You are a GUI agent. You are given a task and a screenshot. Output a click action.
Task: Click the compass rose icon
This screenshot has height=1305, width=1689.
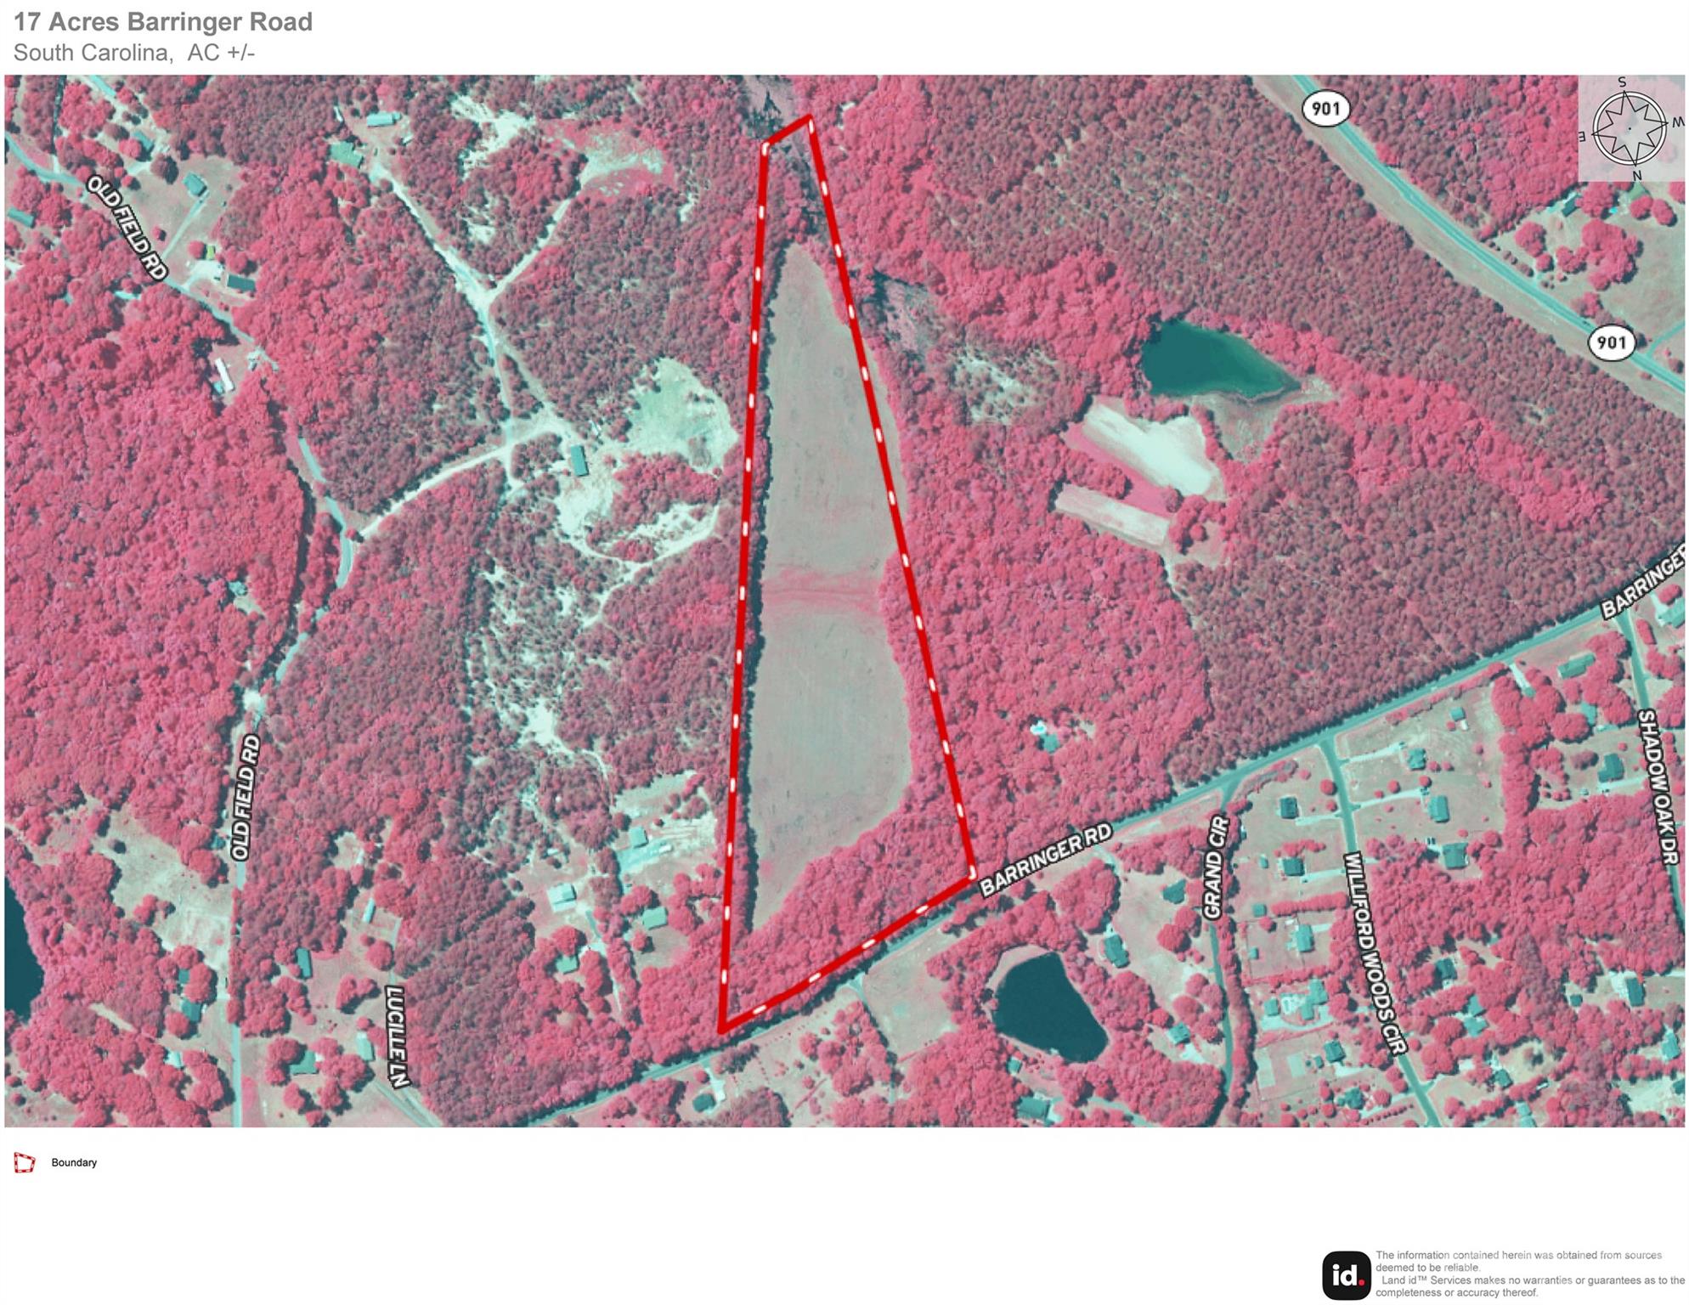[1628, 128]
